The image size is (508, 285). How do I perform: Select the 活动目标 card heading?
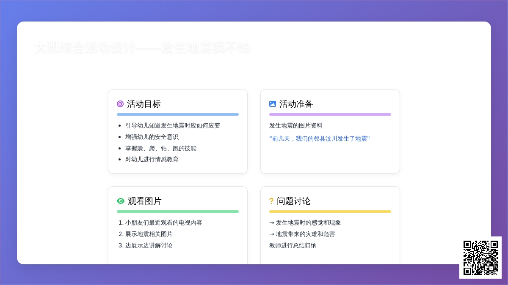click(144, 104)
